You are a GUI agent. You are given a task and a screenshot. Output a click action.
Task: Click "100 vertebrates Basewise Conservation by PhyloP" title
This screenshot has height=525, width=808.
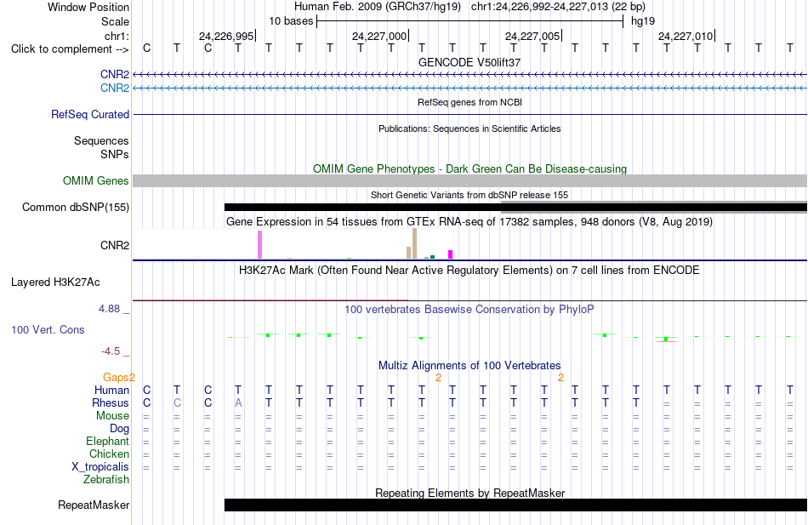click(x=469, y=310)
